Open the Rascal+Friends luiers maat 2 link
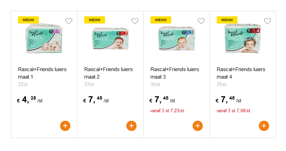The width and height of the screenshot is (286, 151). click(x=108, y=73)
